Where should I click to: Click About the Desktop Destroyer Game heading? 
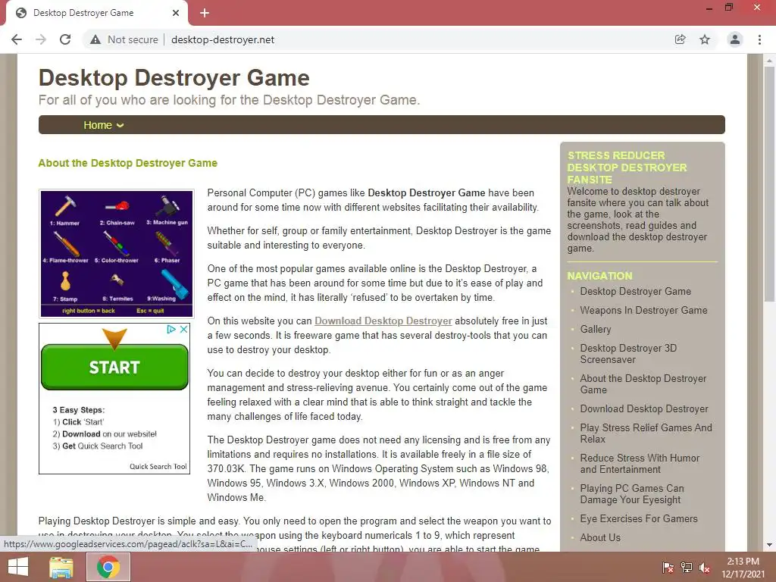[127, 163]
